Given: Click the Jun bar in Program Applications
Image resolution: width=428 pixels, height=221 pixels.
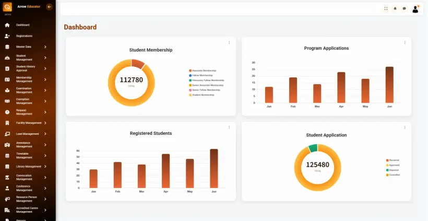Looking at the screenshot, I should (x=389, y=85).
